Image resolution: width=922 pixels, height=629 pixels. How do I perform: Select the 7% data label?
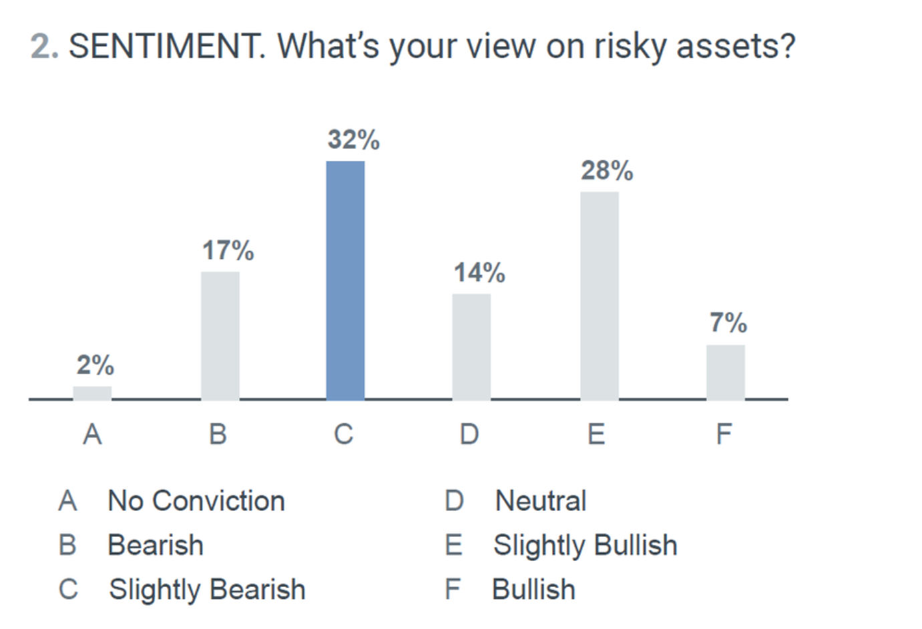coord(728,323)
